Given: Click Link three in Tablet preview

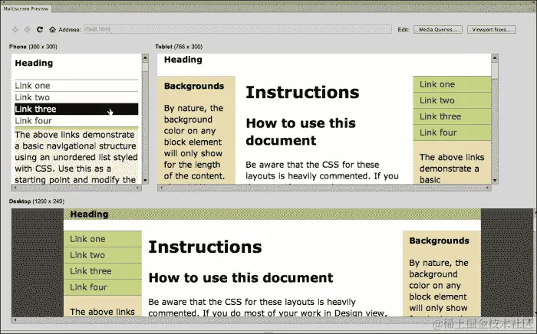Looking at the screenshot, I should point(452,116).
